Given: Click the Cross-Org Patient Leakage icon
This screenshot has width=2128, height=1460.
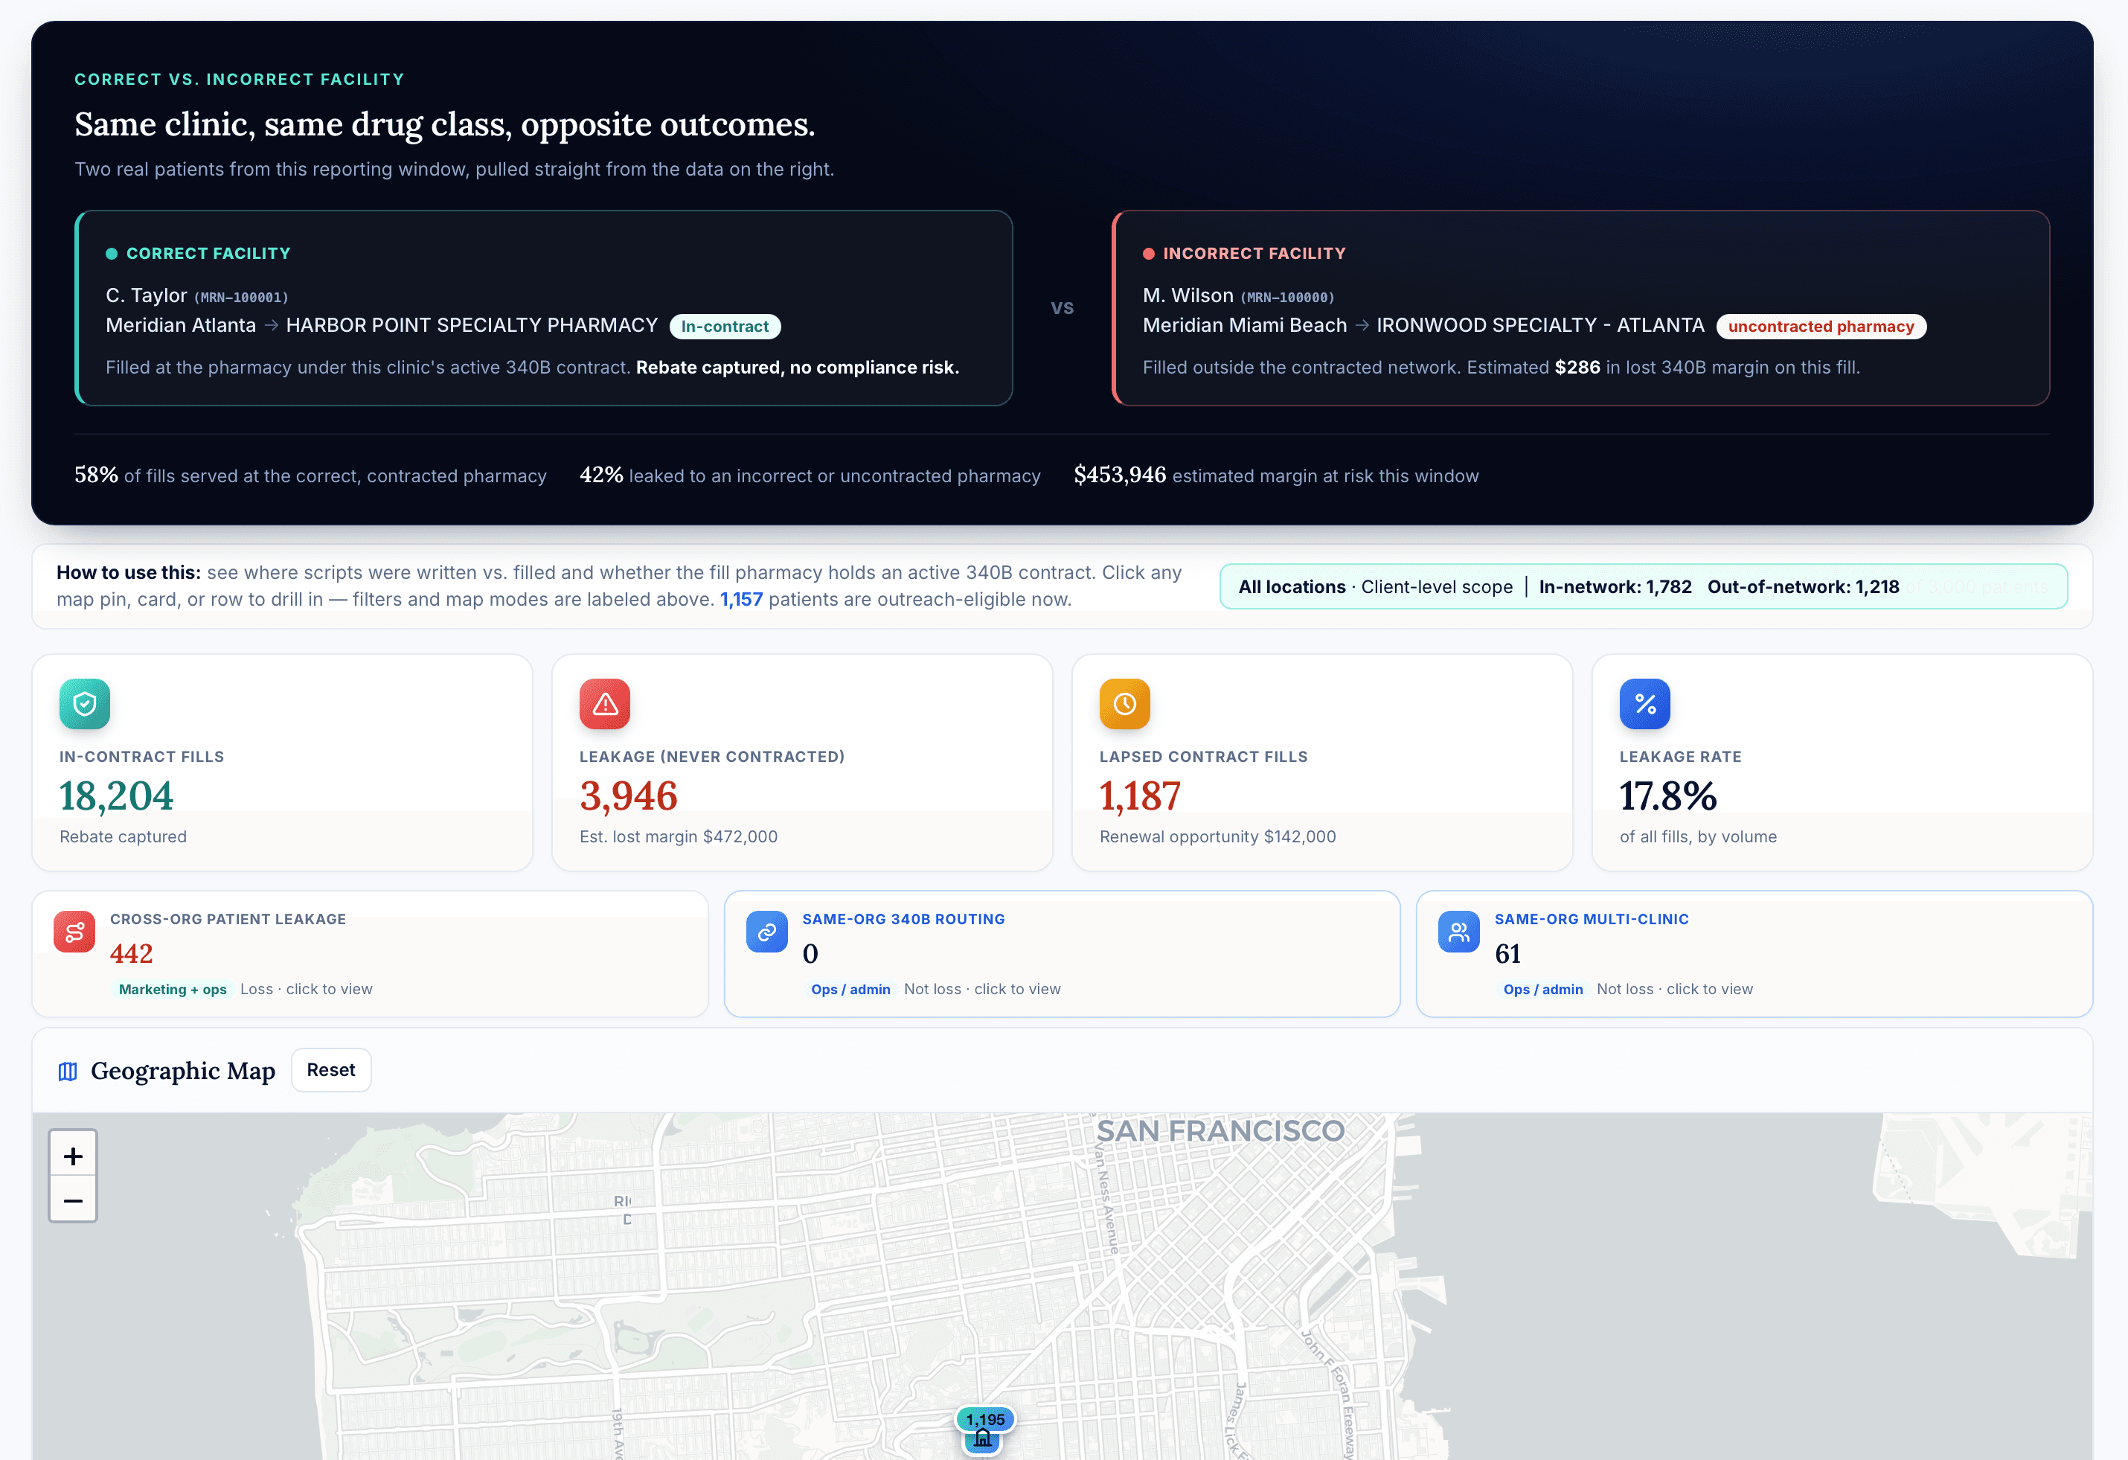Looking at the screenshot, I should coord(74,932).
